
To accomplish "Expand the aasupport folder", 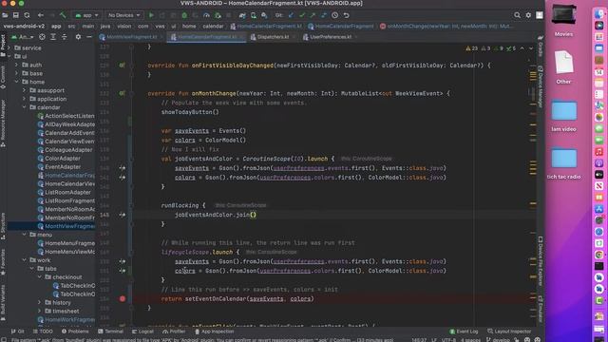I will [25, 90].
